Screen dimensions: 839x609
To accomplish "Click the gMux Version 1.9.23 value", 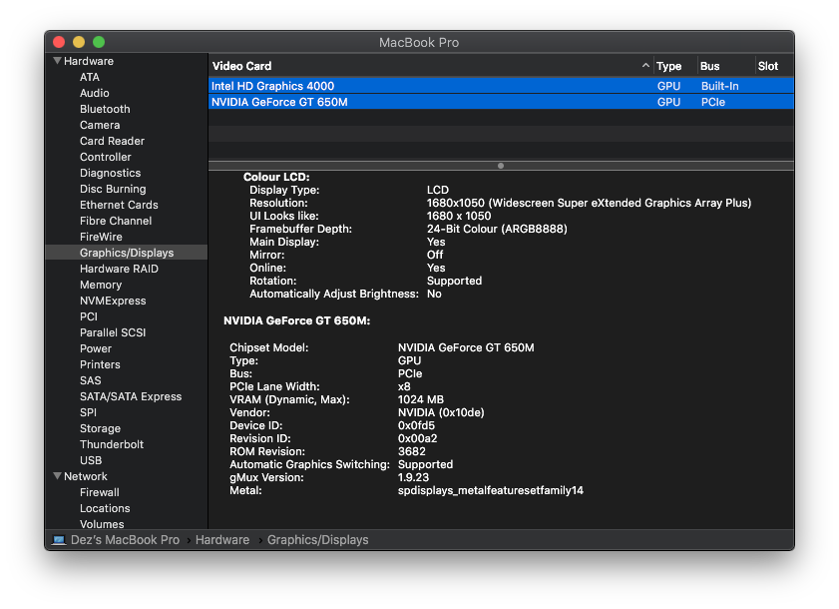I will [x=413, y=477].
